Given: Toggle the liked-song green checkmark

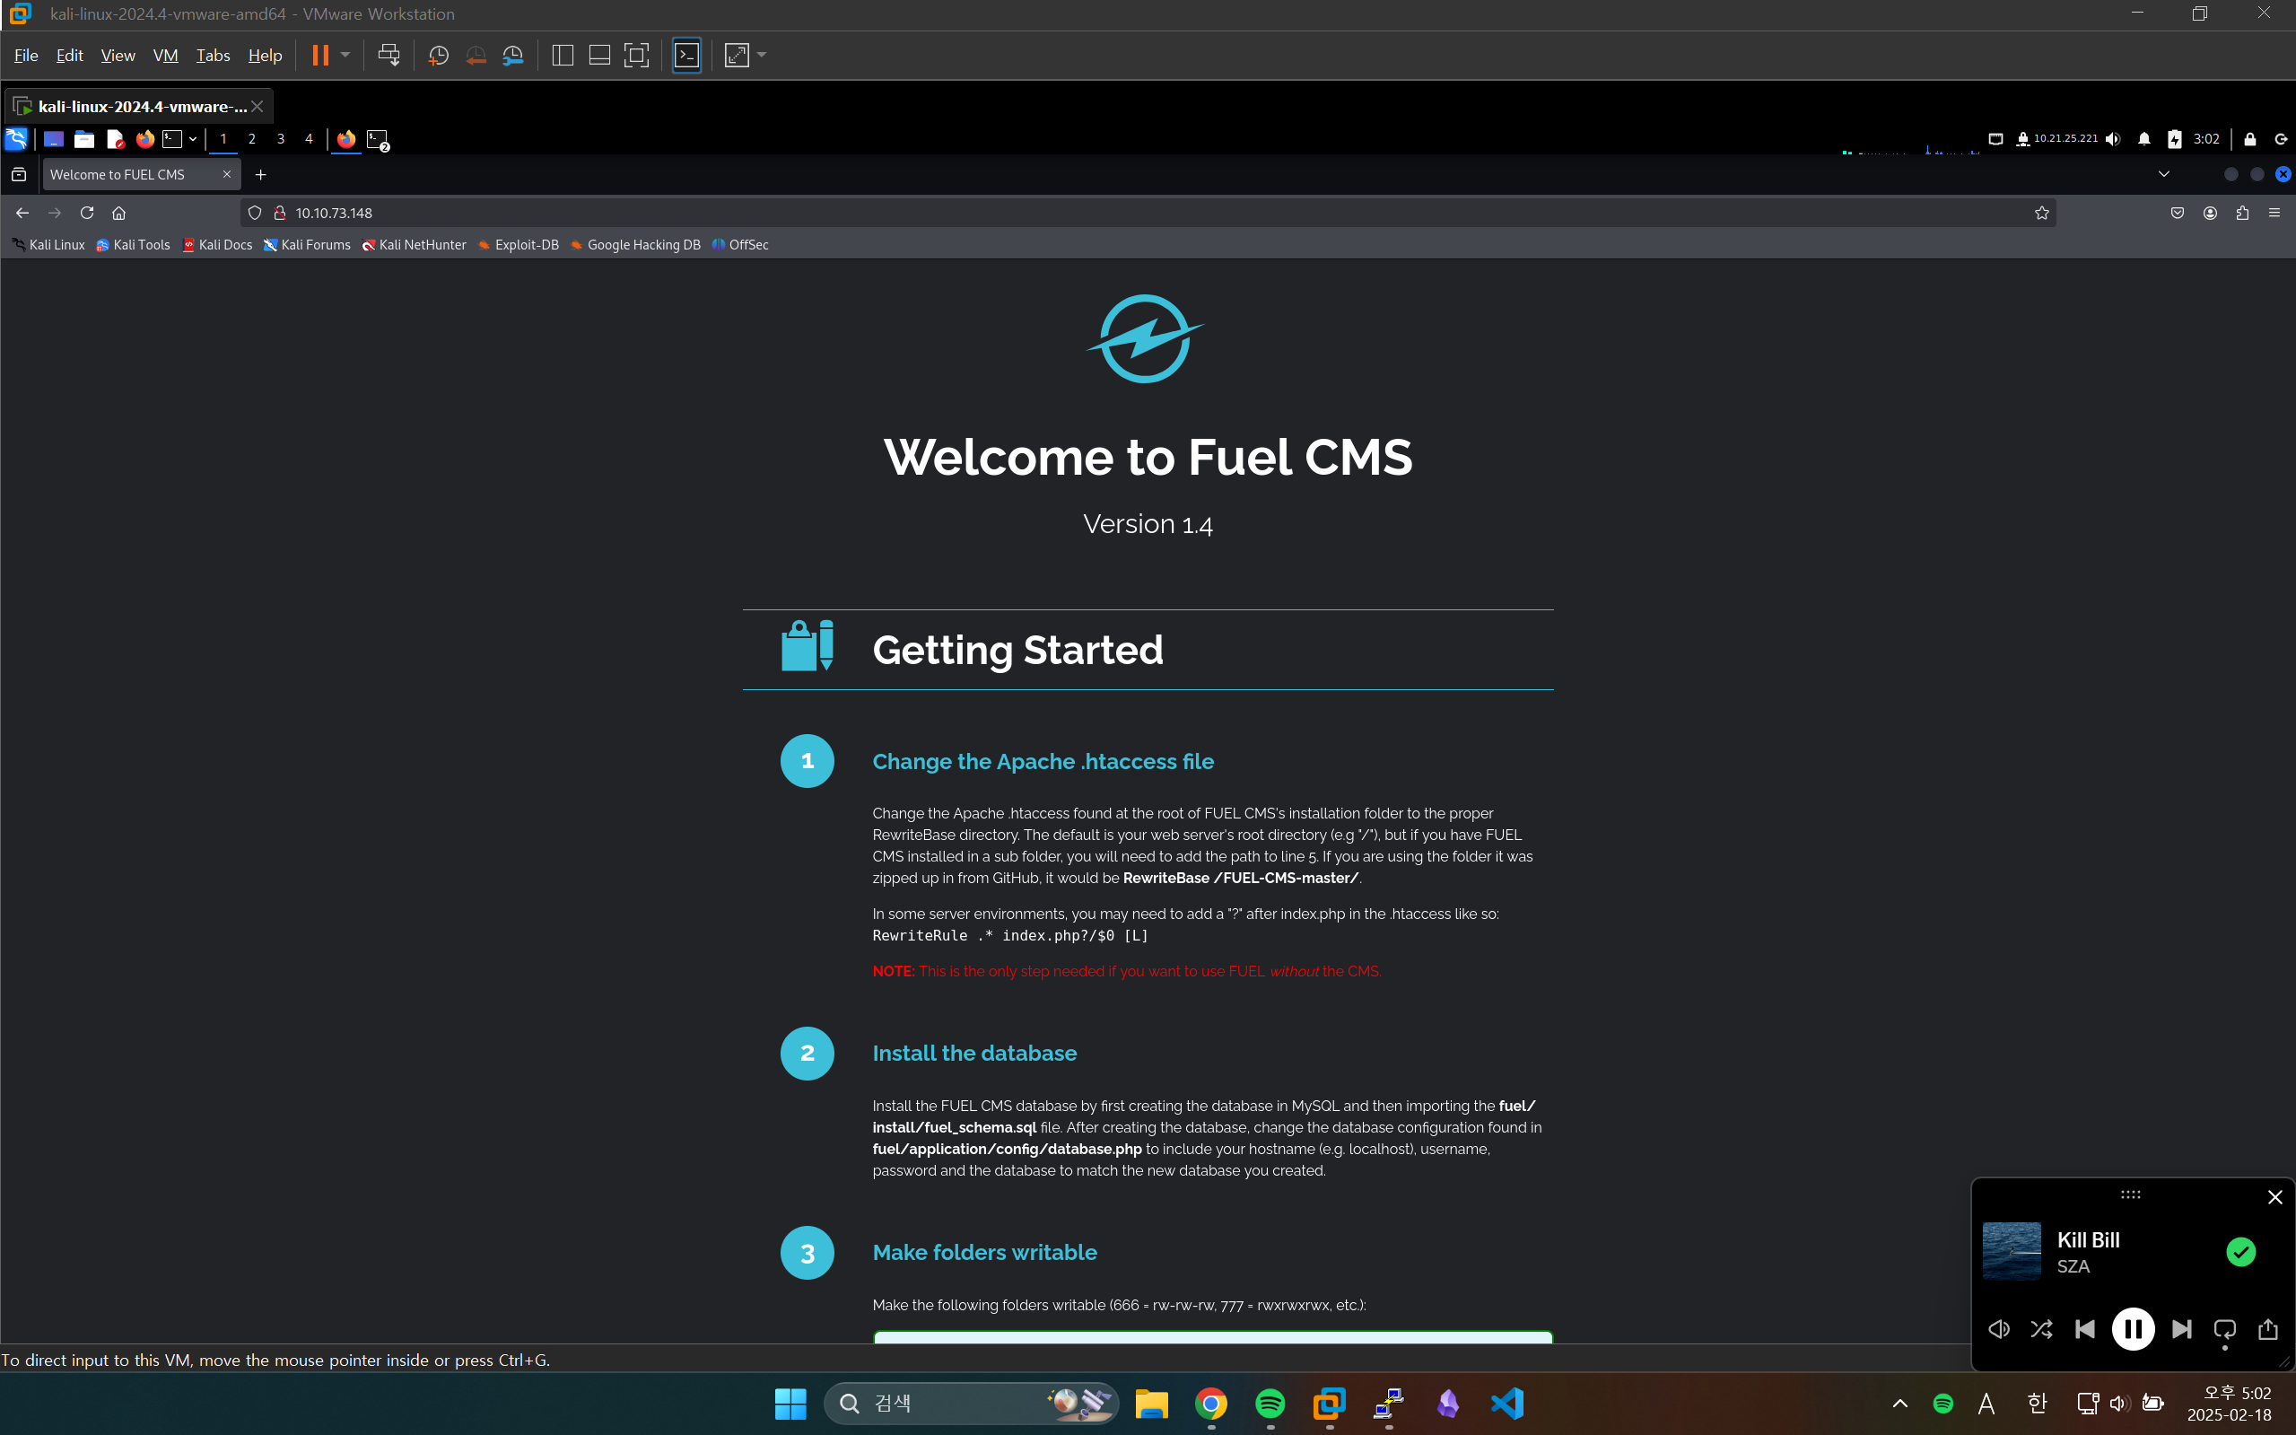Looking at the screenshot, I should 2240,1252.
